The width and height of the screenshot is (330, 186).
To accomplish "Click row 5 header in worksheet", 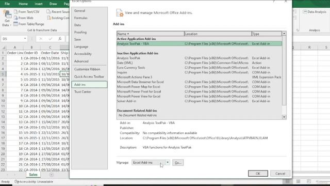I will coord(3,74).
